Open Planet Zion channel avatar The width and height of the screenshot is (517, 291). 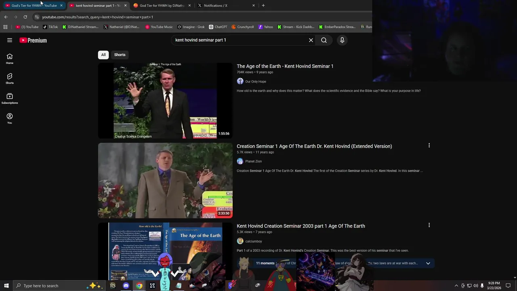click(240, 161)
